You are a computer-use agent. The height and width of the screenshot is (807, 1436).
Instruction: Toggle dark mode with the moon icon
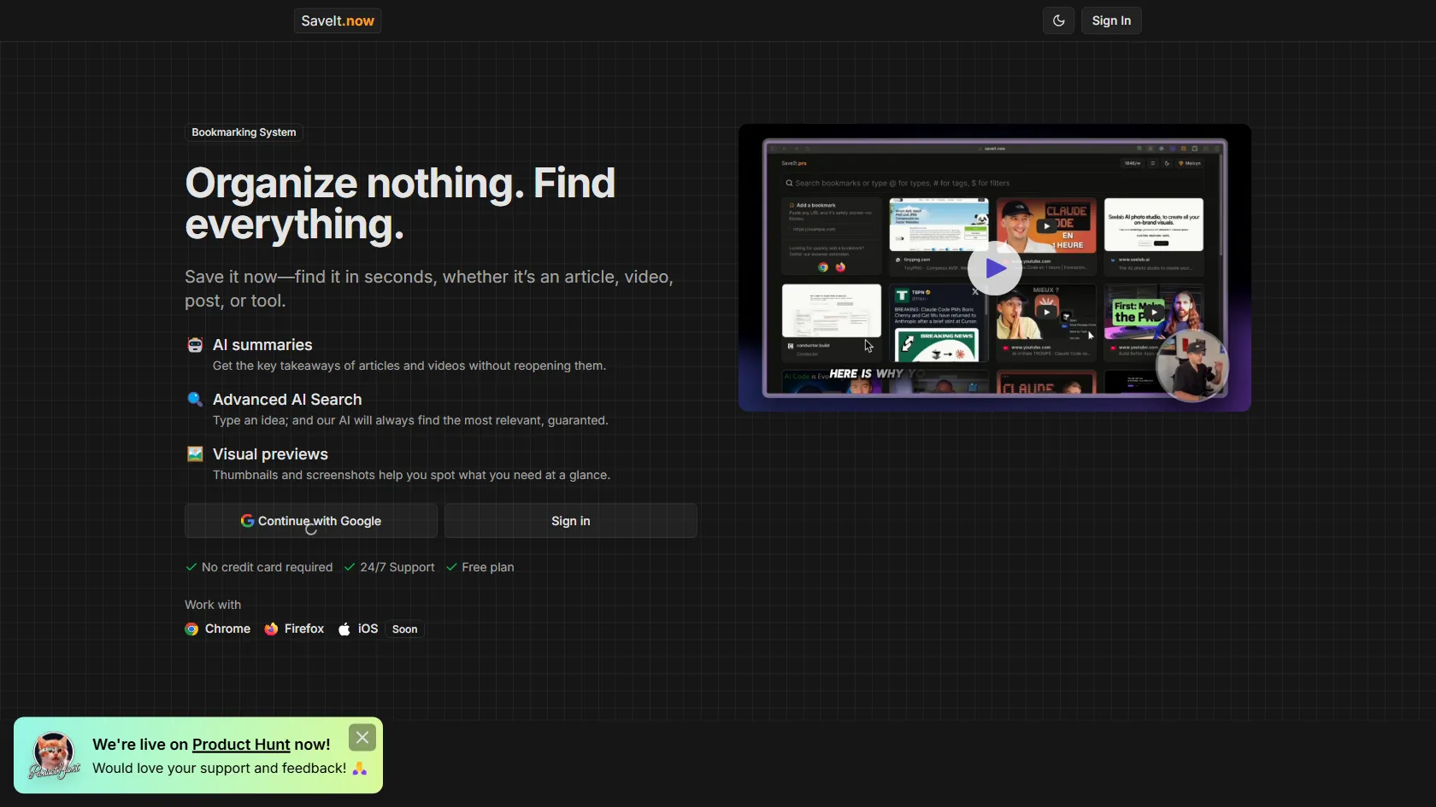1058,20
